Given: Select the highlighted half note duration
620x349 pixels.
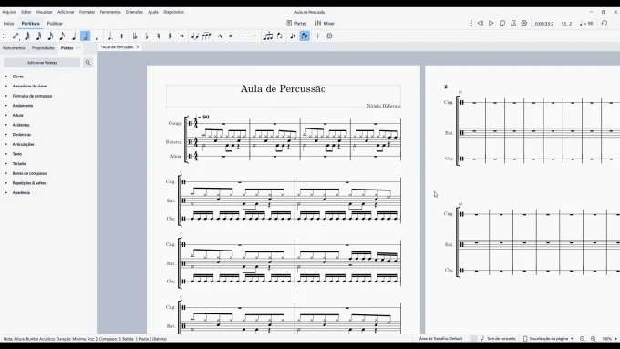Looking at the screenshot, I should pyautogui.click(x=86, y=36).
